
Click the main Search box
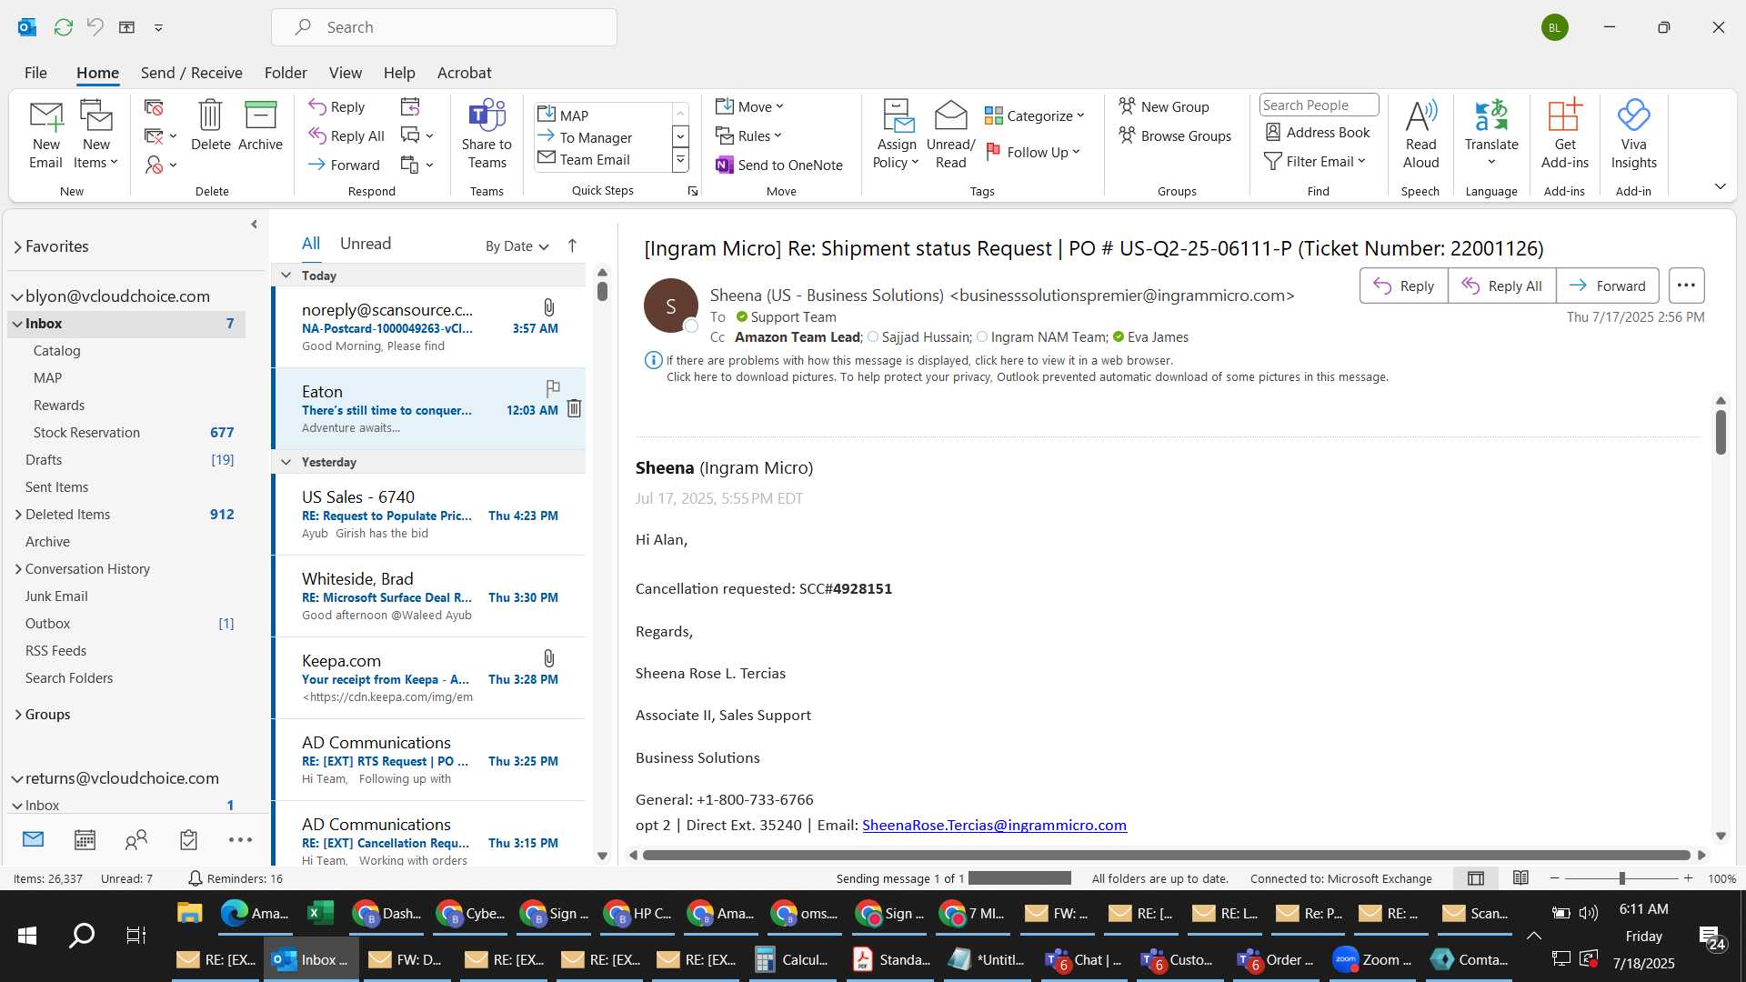coord(444,27)
